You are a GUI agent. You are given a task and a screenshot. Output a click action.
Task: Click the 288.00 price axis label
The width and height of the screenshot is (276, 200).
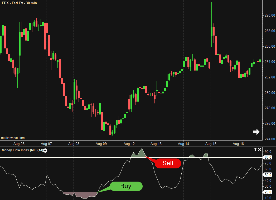[x=270, y=31]
